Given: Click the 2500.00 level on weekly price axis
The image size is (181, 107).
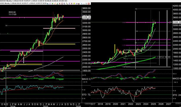Looking at the screenshot, I should [x=86, y=48].
